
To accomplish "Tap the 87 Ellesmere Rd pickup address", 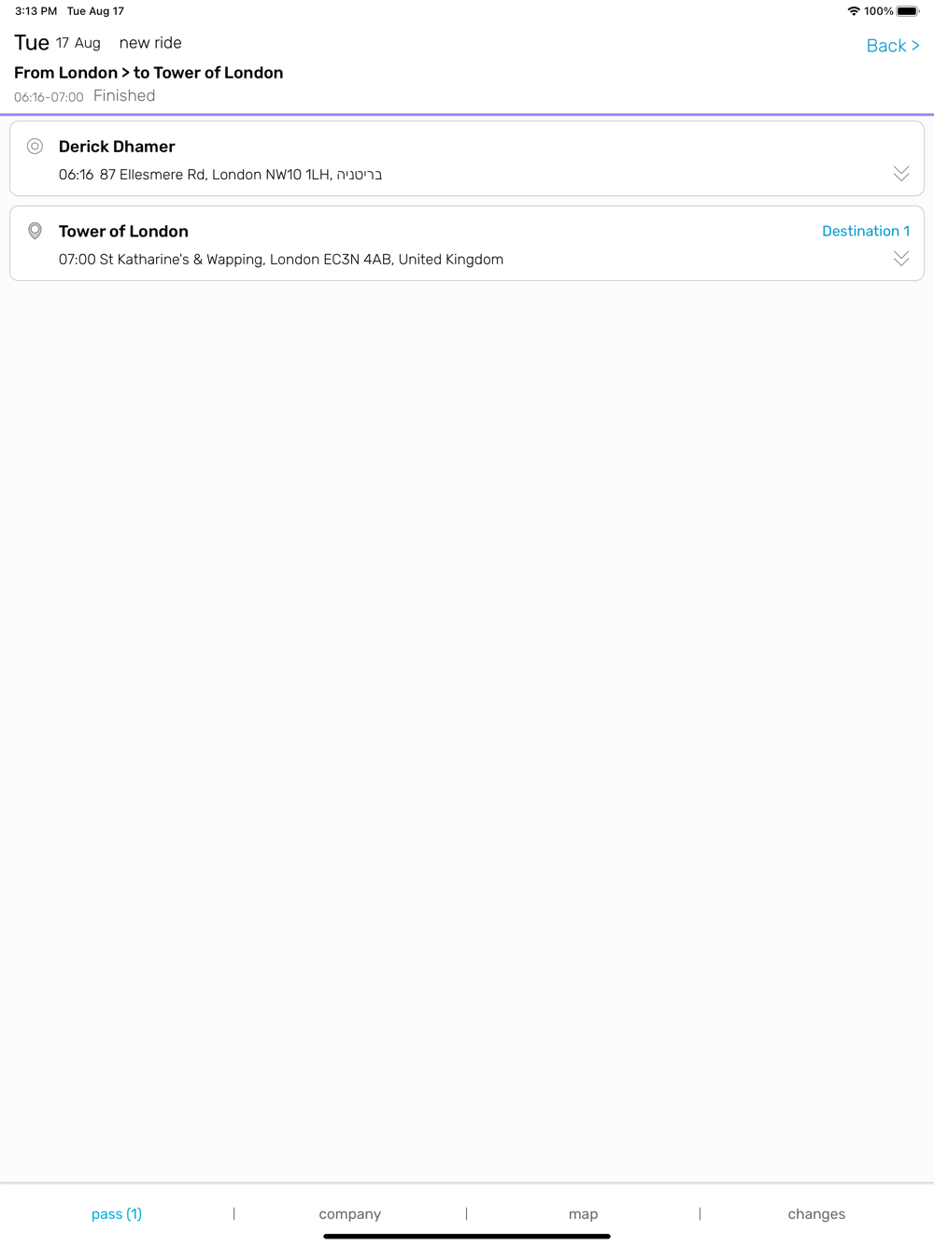I will coord(241,175).
